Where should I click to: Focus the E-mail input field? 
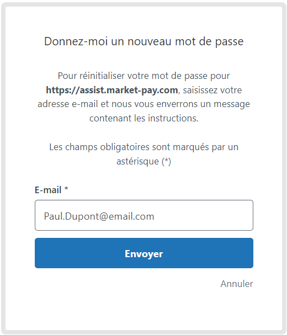click(144, 215)
